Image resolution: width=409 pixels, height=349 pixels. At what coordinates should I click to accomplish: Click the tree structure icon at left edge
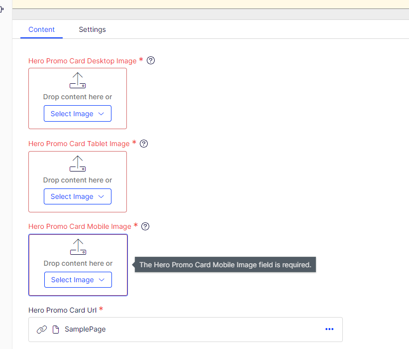[x=2, y=9]
